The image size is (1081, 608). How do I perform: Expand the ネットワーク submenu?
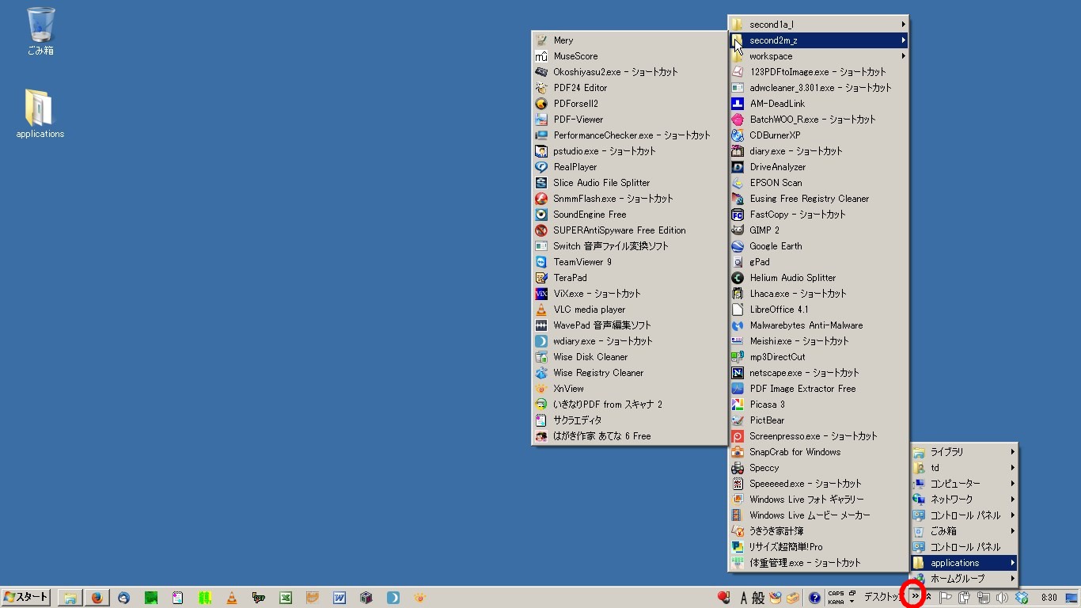[x=964, y=500]
